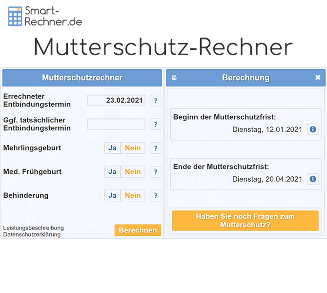Image resolution: width=327 pixels, height=293 pixels.
Task: Set Med. Frühgeburt to Ja
Action: (x=112, y=172)
